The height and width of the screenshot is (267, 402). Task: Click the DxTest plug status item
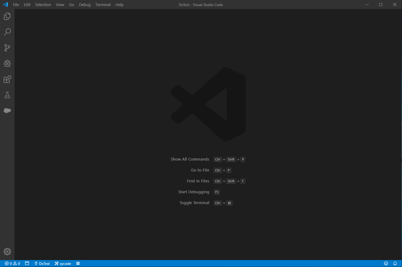click(x=42, y=263)
